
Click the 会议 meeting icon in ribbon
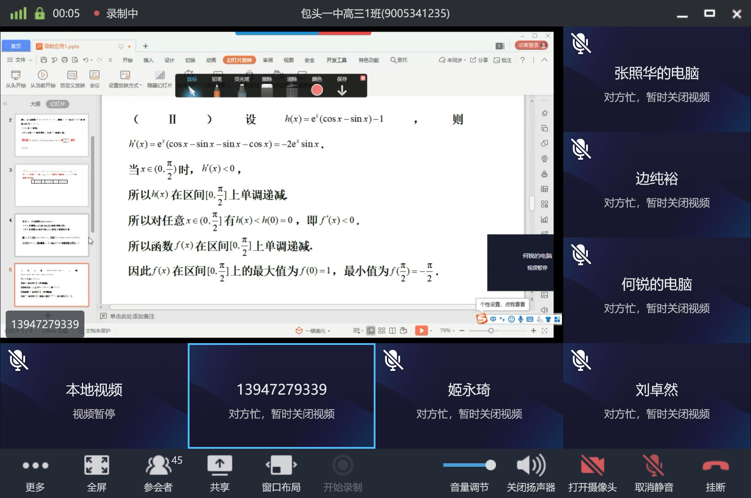(95, 79)
